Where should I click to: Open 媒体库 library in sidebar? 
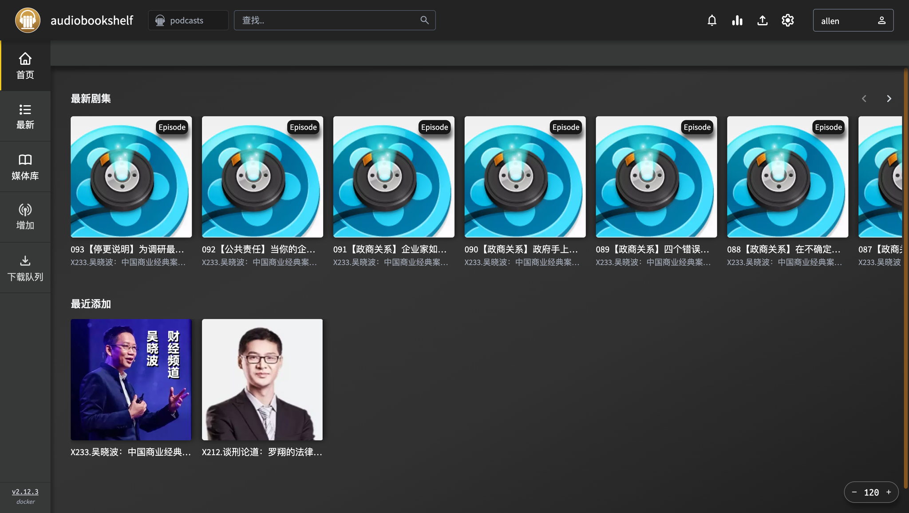click(25, 167)
